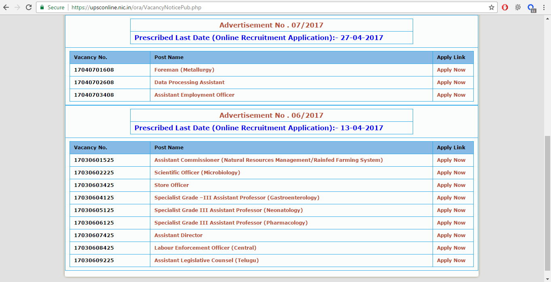Reload the current page
Viewport: 551px width, 282px height.
coord(28,7)
